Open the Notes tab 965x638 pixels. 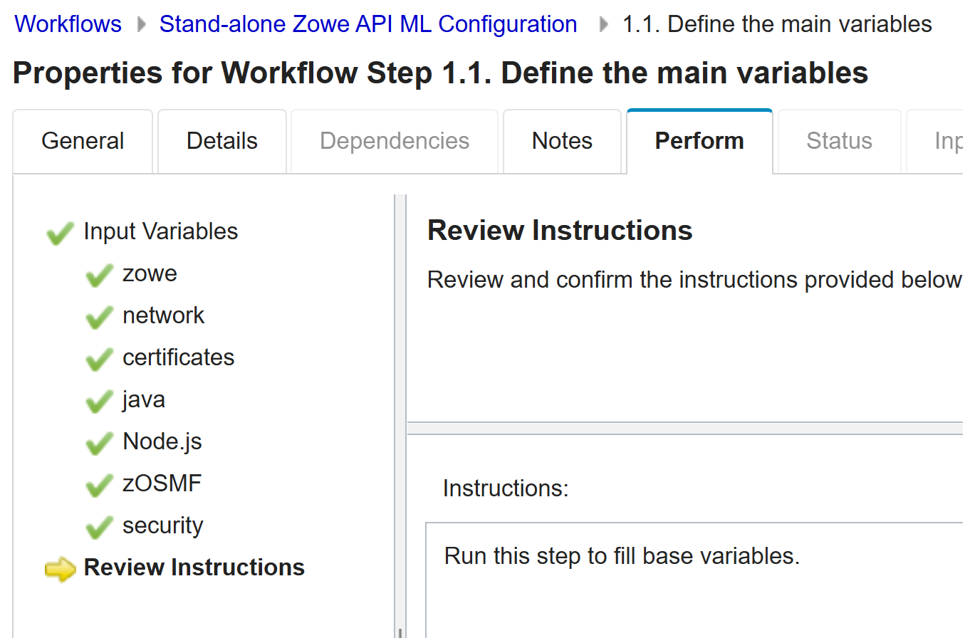[562, 141]
